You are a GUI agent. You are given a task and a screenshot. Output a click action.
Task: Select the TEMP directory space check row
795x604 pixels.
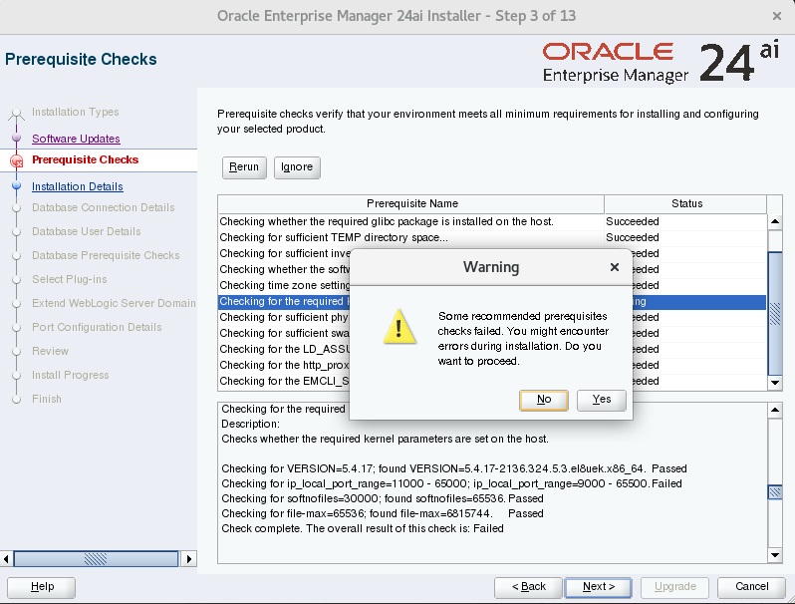click(x=492, y=237)
